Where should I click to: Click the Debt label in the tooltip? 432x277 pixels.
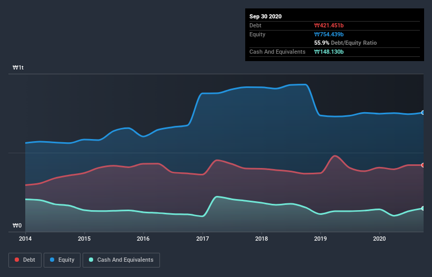coord(255,25)
